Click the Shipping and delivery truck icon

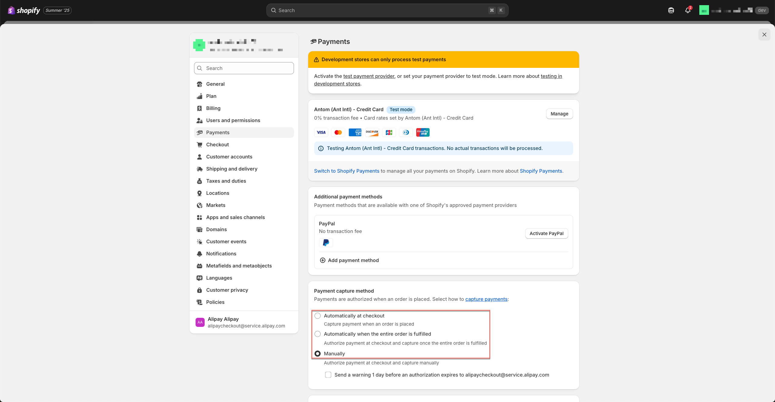click(200, 169)
